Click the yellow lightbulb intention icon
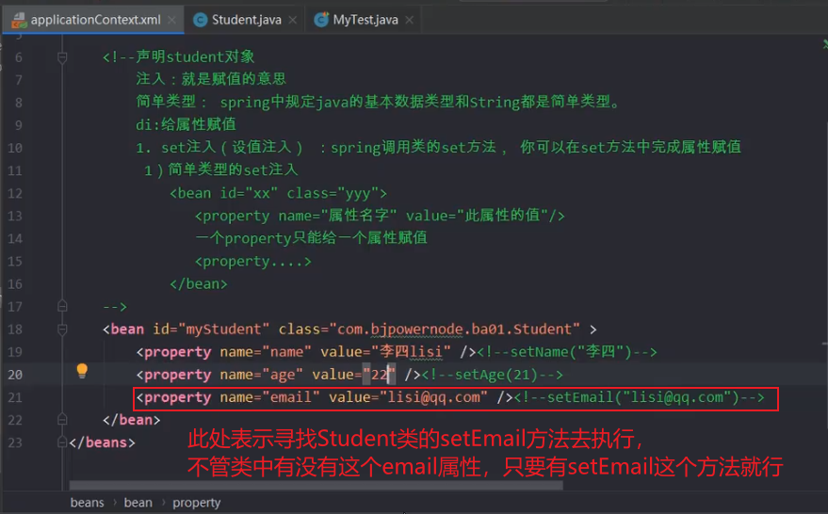 82,371
